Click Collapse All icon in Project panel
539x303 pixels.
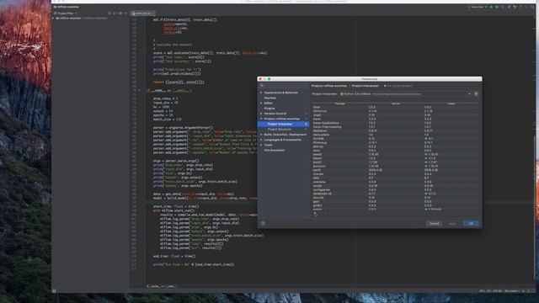115,13
